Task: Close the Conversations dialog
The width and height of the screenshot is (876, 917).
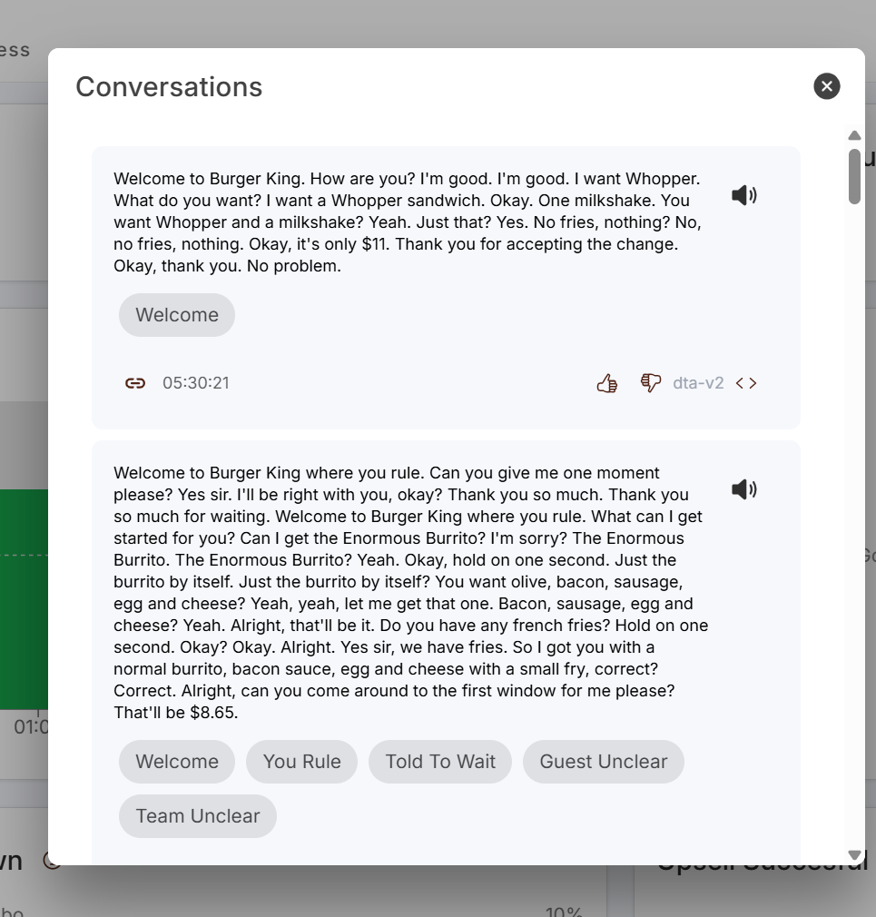Action: pyautogui.click(x=826, y=86)
